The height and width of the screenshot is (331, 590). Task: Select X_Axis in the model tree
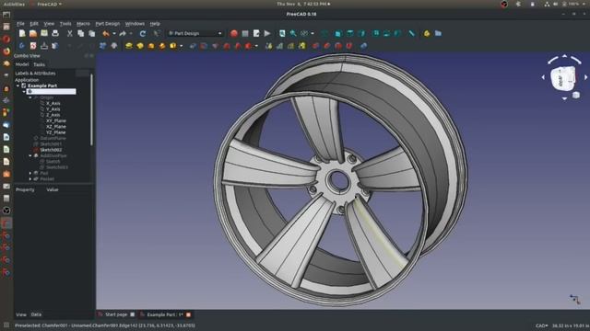click(53, 103)
